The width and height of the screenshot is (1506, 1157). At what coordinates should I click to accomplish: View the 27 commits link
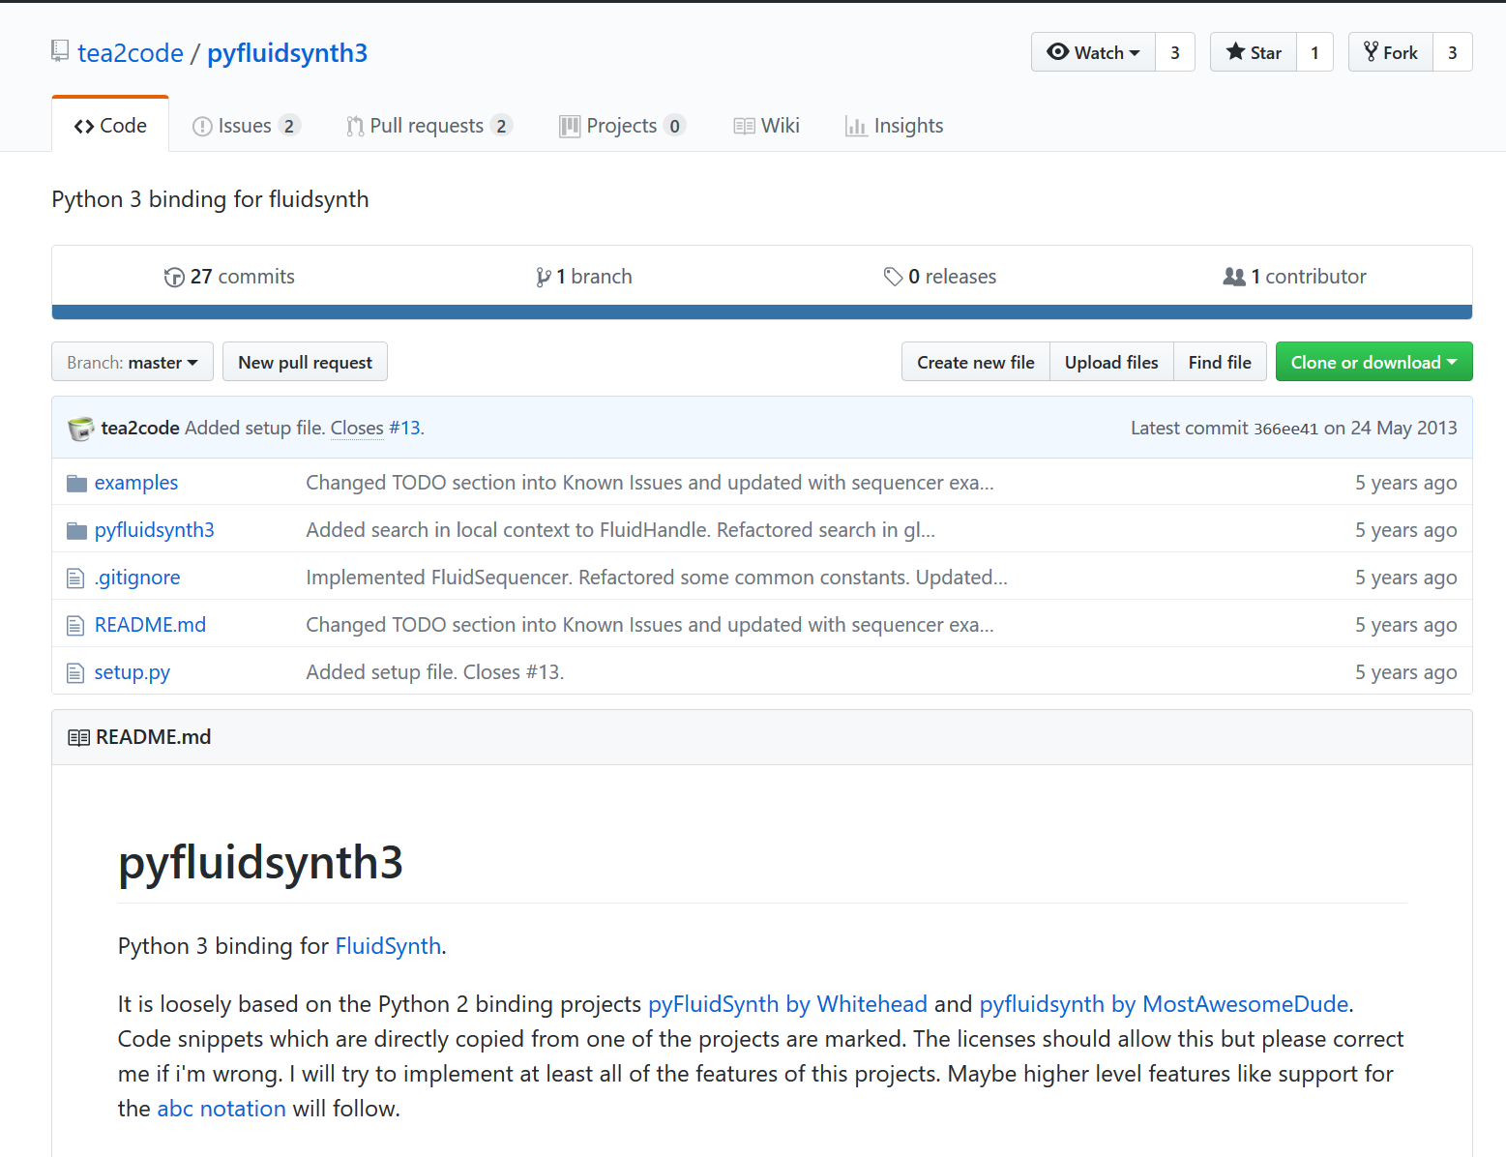pos(229,277)
